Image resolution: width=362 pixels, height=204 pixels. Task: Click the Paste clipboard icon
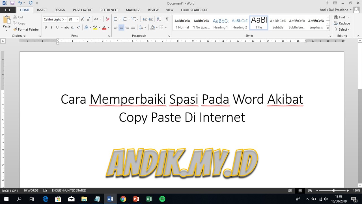(7, 20)
